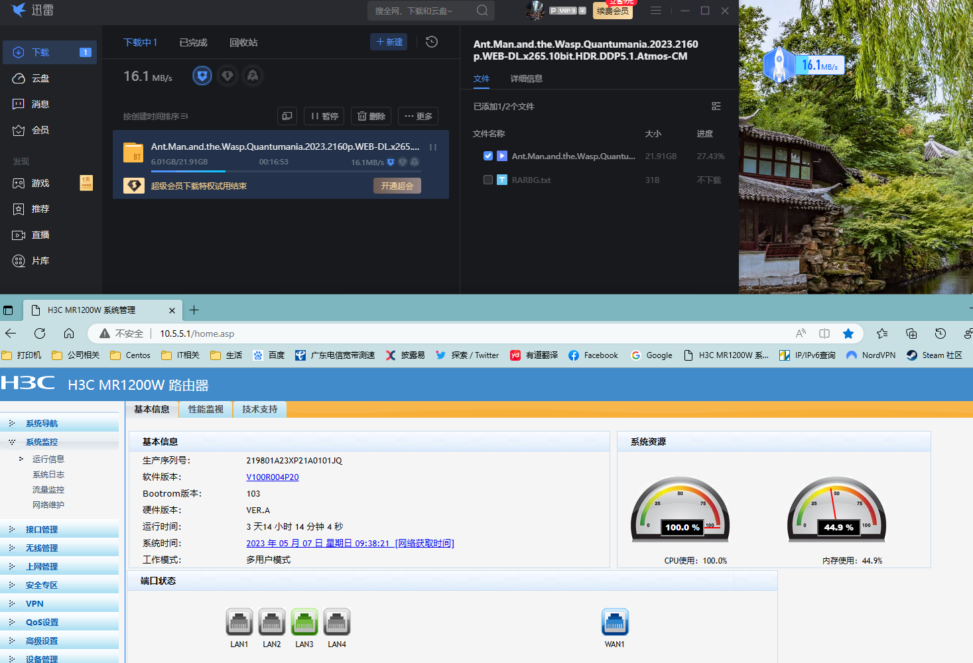Screen dimensions: 973x663
Task: Open the browser history toolbar icon
Action: pyautogui.click(x=941, y=333)
